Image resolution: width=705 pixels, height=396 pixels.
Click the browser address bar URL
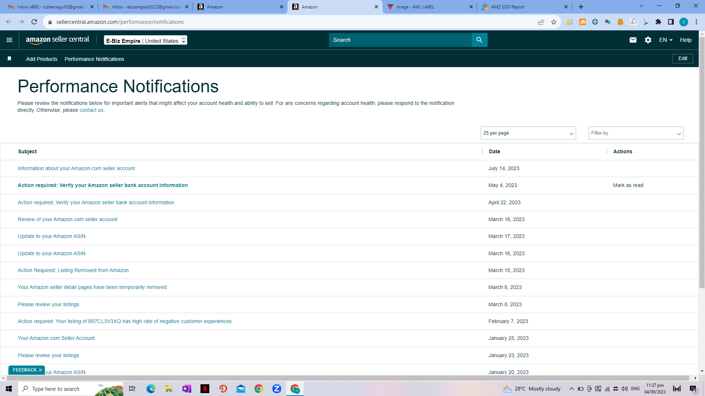click(120, 22)
